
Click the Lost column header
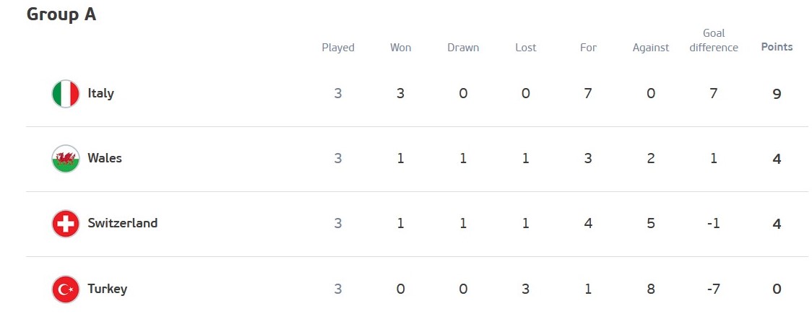point(526,48)
